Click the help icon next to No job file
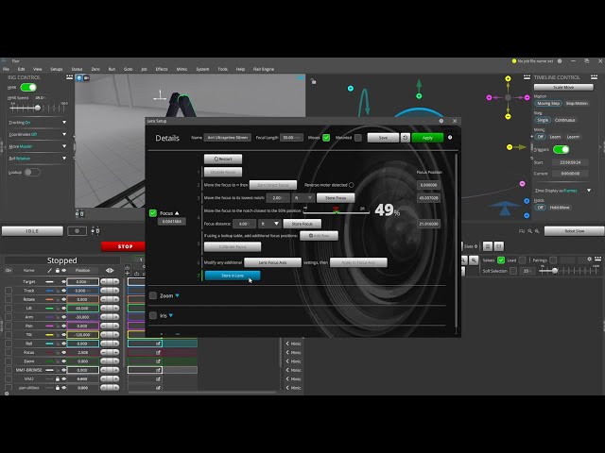 [x=560, y=60]
